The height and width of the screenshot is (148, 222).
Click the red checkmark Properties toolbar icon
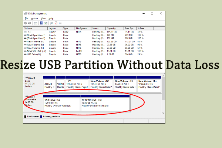pos(56,23)
